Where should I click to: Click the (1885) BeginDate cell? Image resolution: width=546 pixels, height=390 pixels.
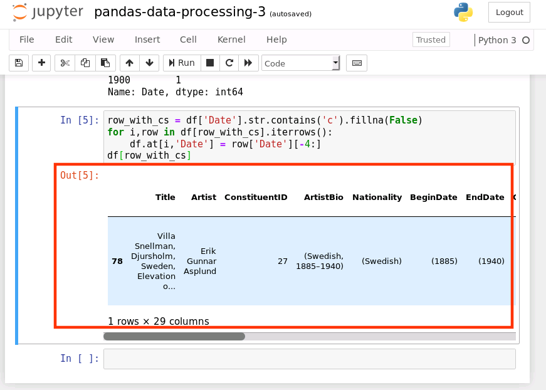[x=444, y=261]
